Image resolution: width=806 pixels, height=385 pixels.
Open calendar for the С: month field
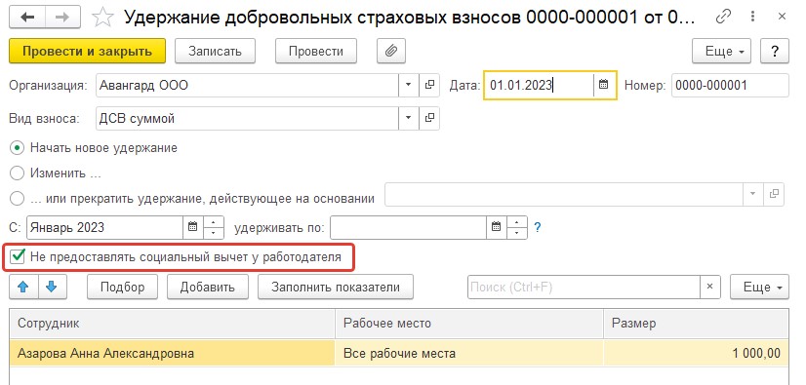[x=193, y=227]
